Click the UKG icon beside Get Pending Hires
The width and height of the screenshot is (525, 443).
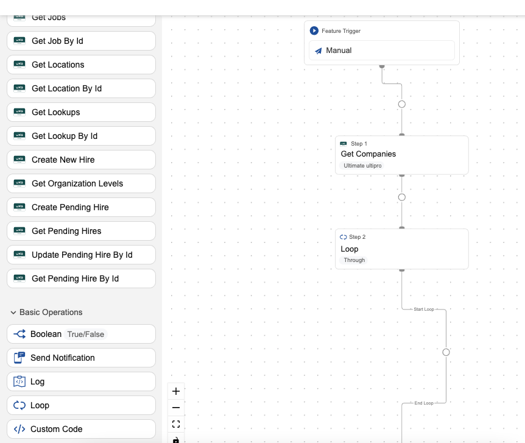point(19,231)
